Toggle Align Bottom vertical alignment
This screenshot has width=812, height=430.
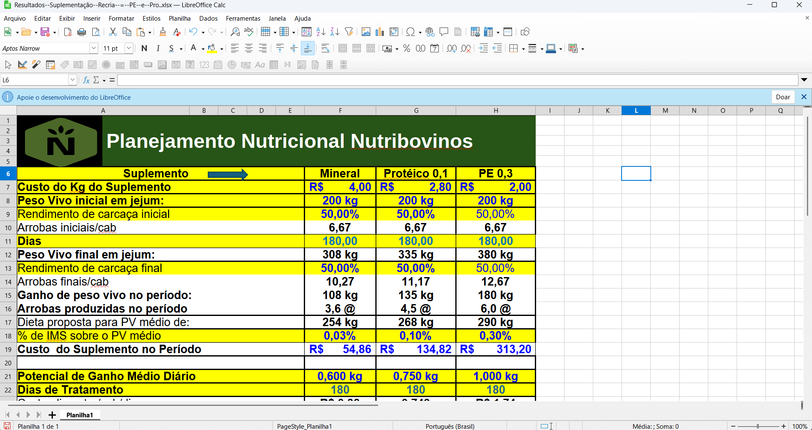[308, 49]
